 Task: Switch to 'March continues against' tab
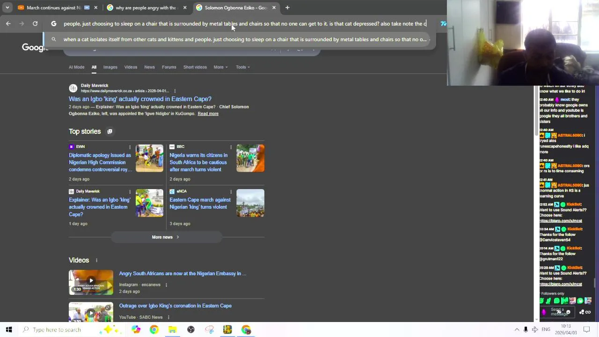[x=54, y=7]
